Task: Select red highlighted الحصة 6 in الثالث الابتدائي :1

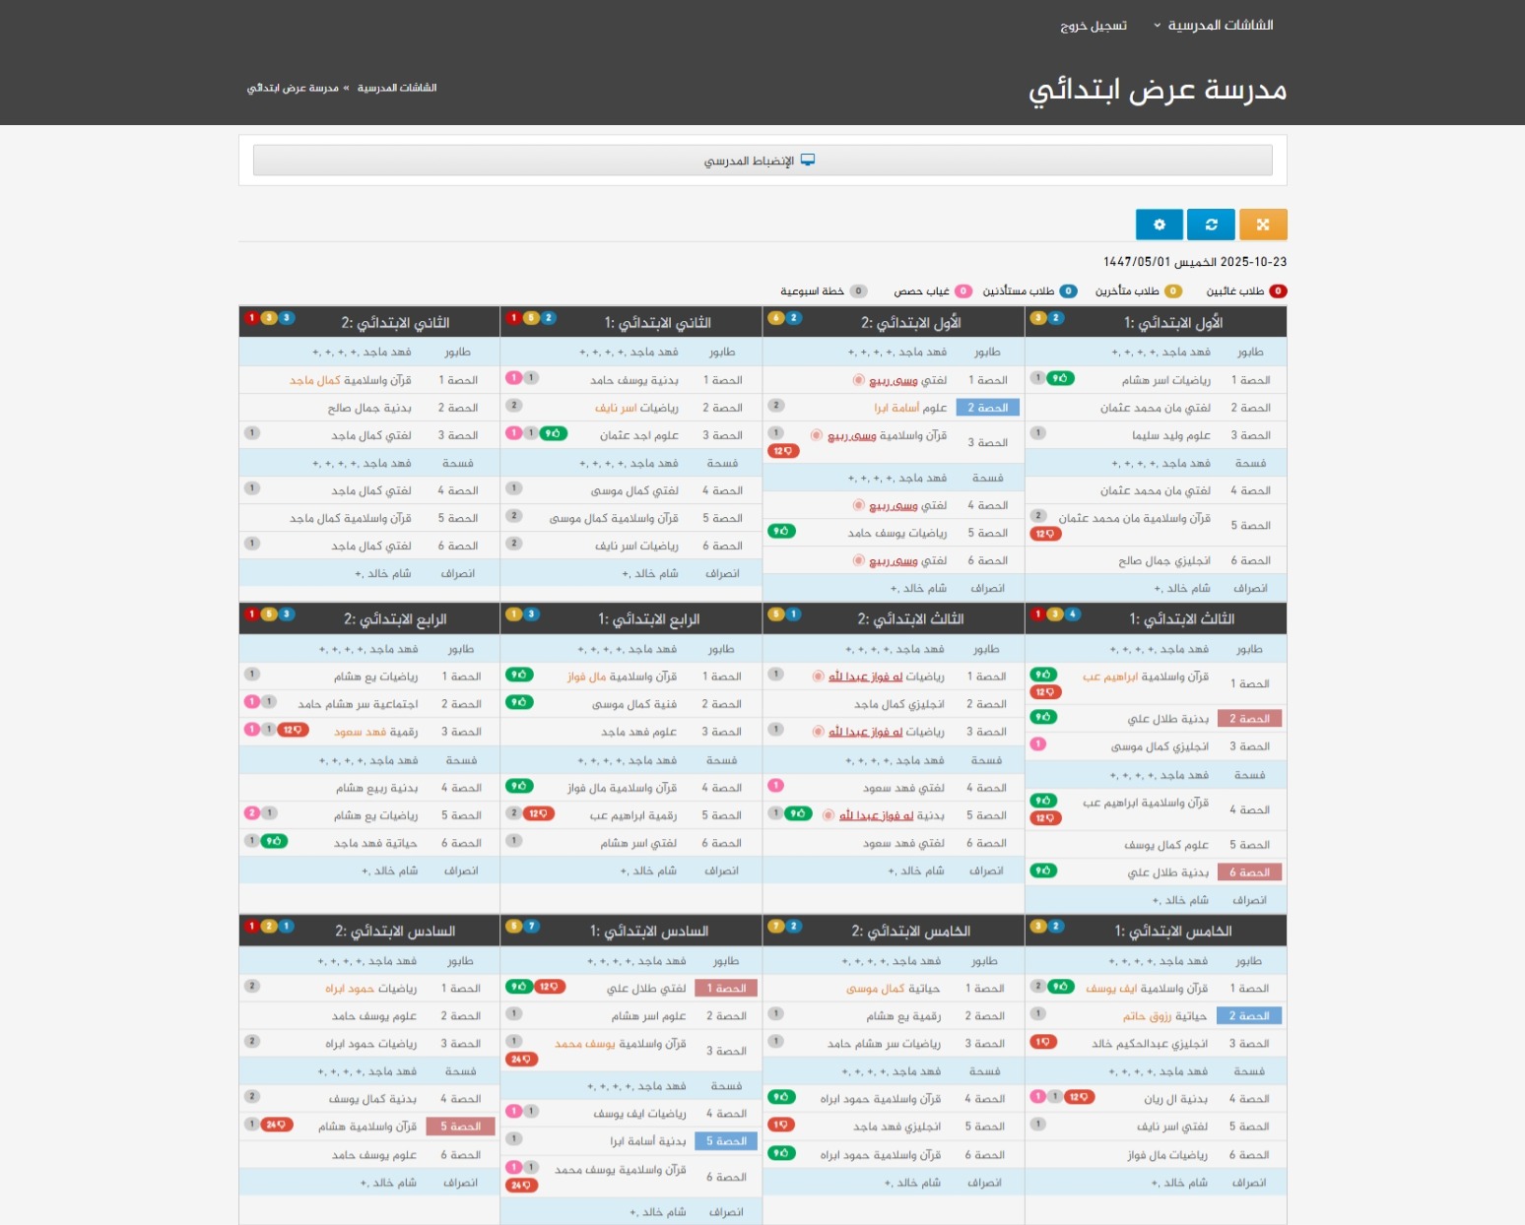Action: (1249, 872)
